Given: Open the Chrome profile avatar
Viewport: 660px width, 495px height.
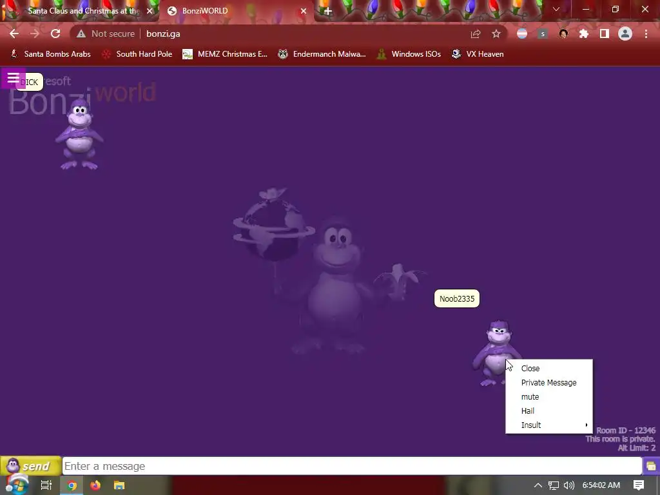Looking at the screenshot, I should (625, 34).
